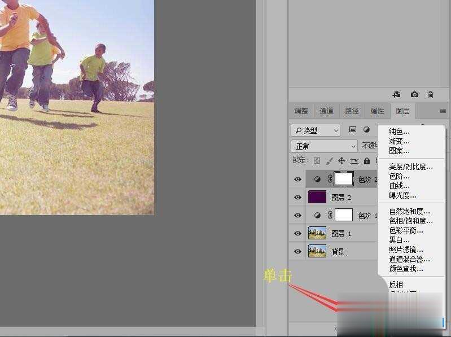Choose 通道混合器... from the menu
451x337 pixels.
409,259
